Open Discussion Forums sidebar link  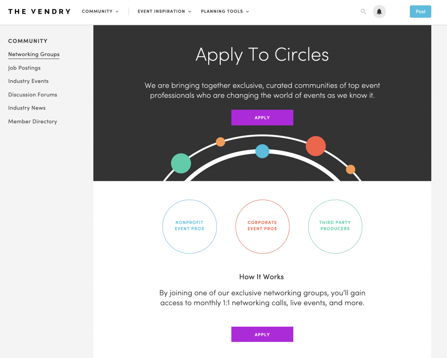click(32, 95)
